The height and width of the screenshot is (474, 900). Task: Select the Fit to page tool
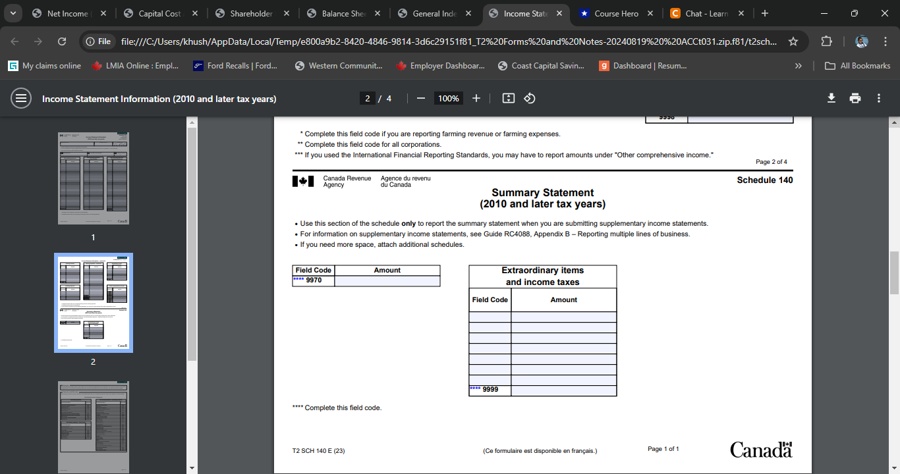(508, 98)
